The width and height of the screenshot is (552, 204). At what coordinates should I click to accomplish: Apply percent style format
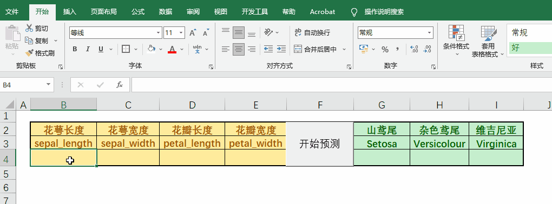pos(385,49)
